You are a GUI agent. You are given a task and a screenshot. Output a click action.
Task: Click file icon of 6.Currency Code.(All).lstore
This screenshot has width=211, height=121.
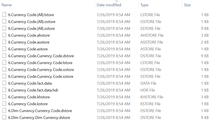click(x=4, y=15)
